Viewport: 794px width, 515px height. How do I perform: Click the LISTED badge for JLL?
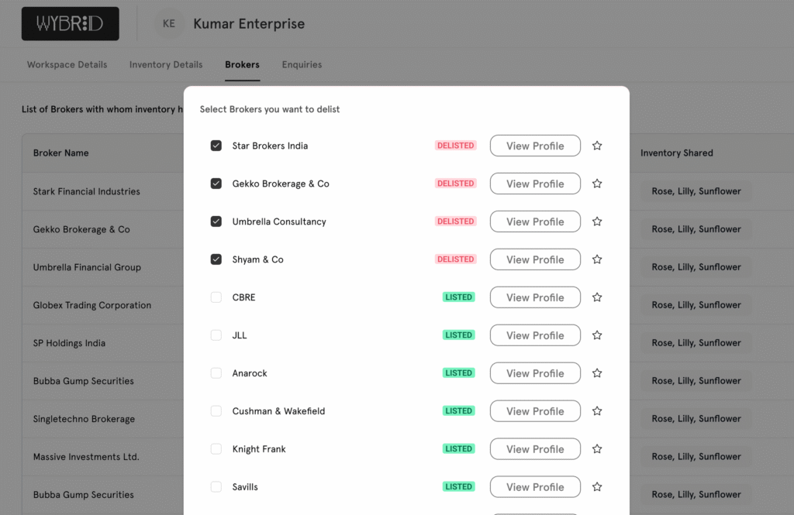tap(459, 335)
